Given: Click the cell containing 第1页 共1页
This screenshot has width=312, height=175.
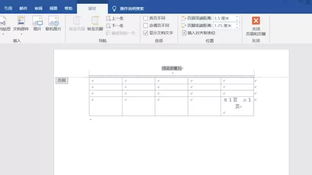Looking at the screenshot, I should 237,106.
